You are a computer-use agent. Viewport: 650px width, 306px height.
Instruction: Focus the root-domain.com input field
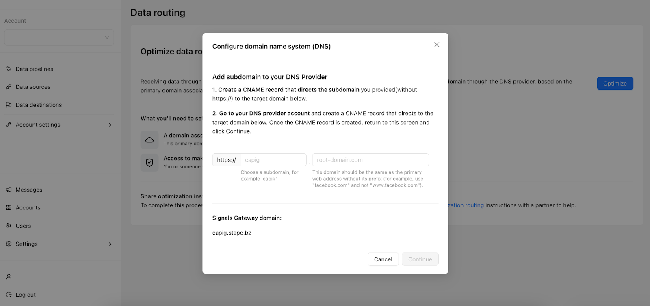(x=370, y=160)
